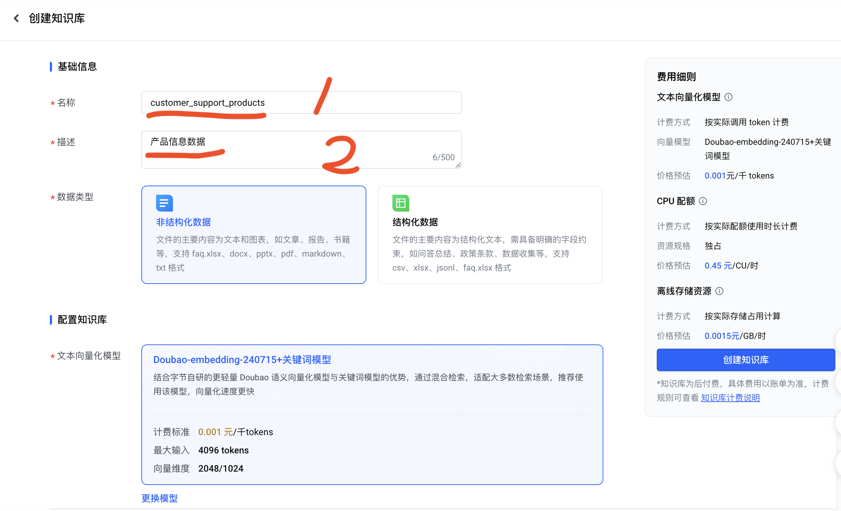Click the green 结构化数据 table icon
The width and height of the screenshot is (841, 511).
pyautogui.click(x=400, y=203)
